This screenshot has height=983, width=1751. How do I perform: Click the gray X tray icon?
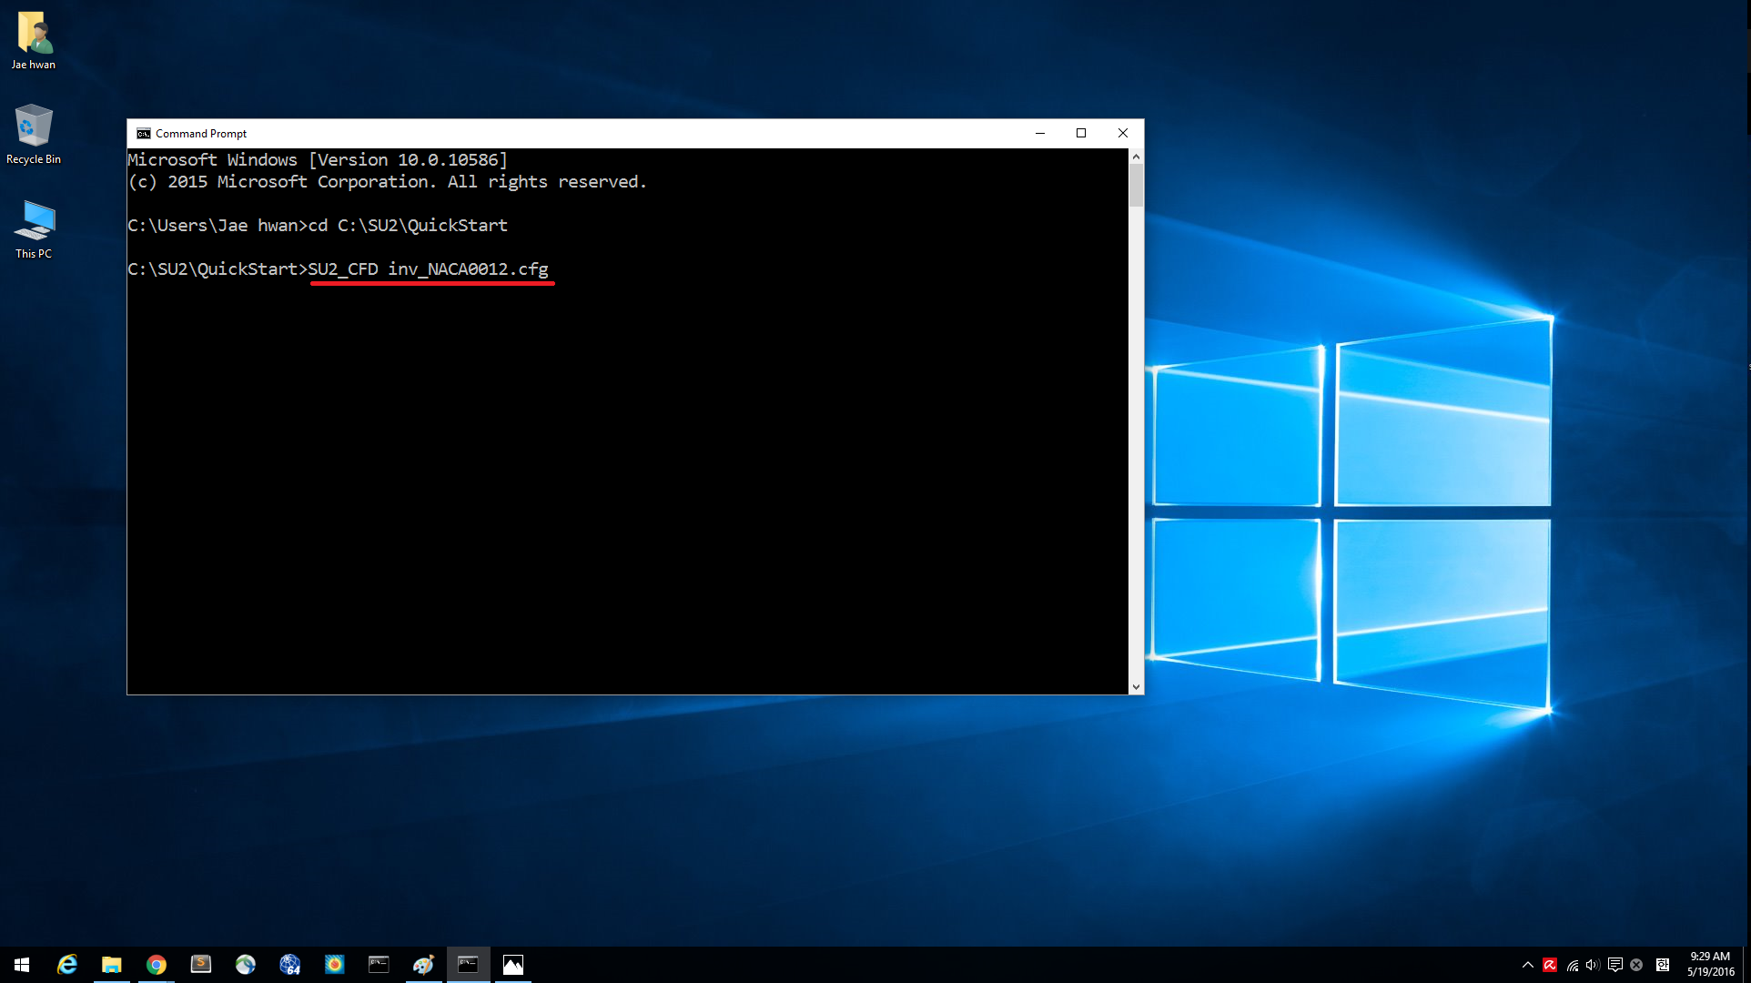1636,965
